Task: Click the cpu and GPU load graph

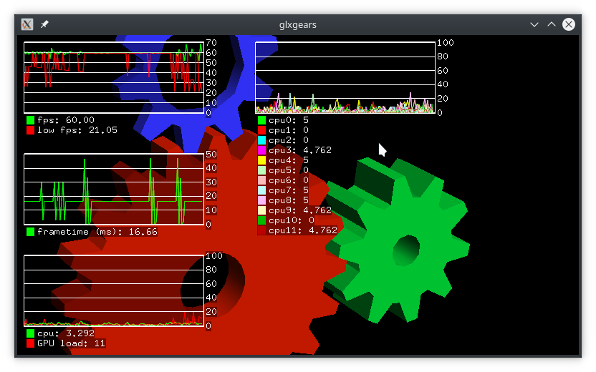Action: coord(114,290)
